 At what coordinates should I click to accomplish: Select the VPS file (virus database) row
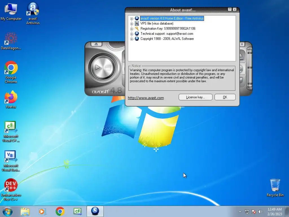click(x=157, y=23)
